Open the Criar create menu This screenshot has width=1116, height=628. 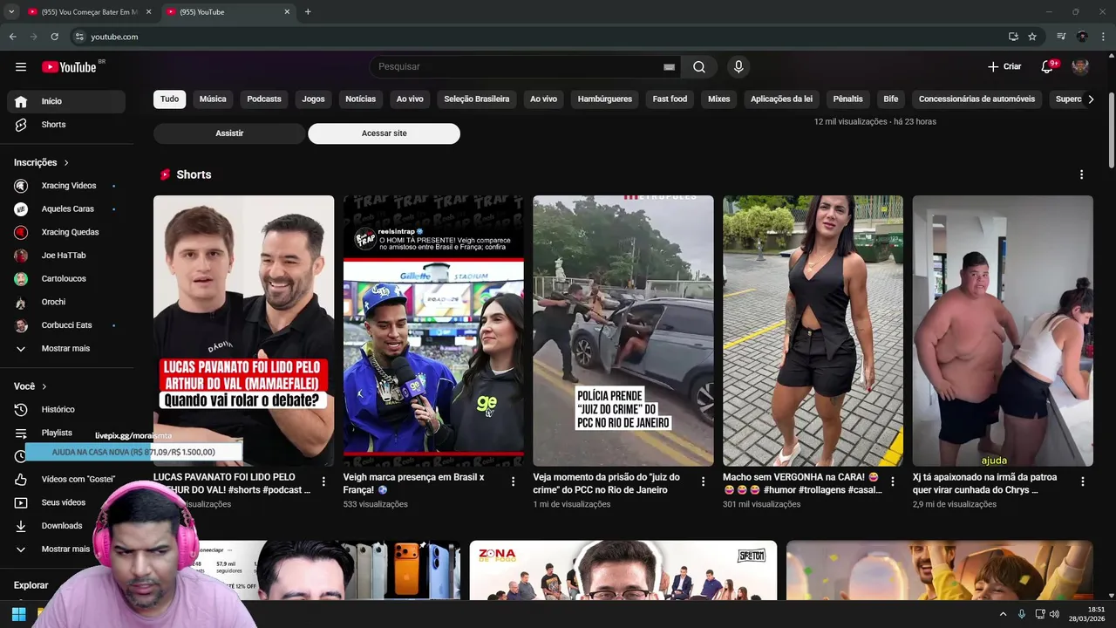coord(1004,67)
